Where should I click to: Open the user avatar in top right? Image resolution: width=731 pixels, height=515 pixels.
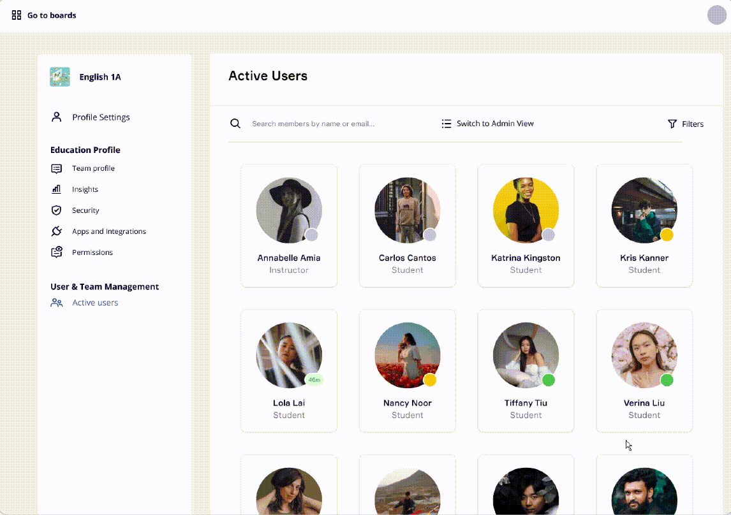click(716, 15)
